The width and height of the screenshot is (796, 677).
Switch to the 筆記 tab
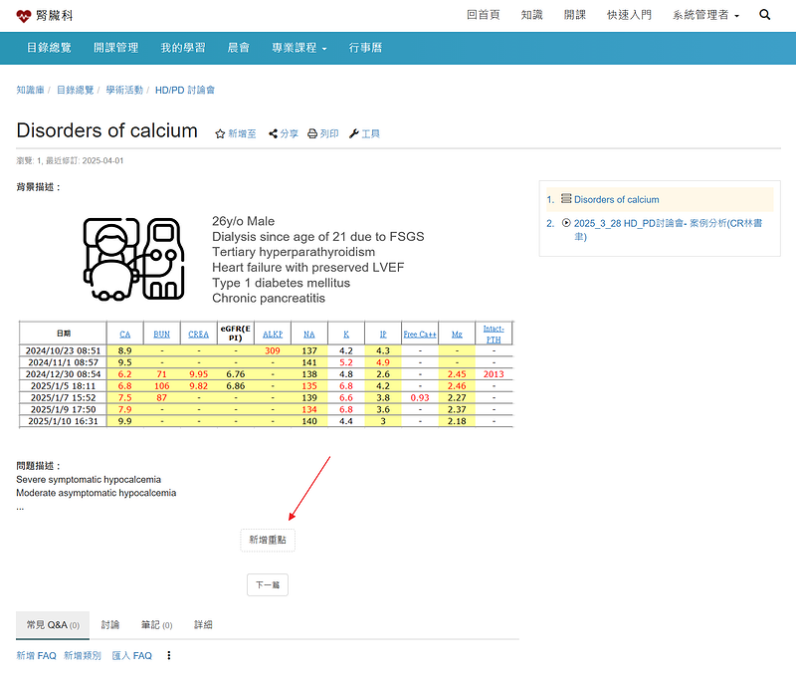pyautogui.click(x=156, y=625)
